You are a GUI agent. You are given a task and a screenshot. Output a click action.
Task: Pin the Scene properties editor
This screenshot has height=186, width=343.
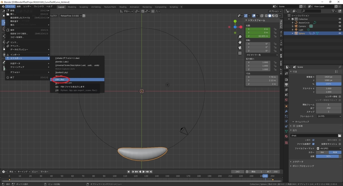[x=340, y=67]
